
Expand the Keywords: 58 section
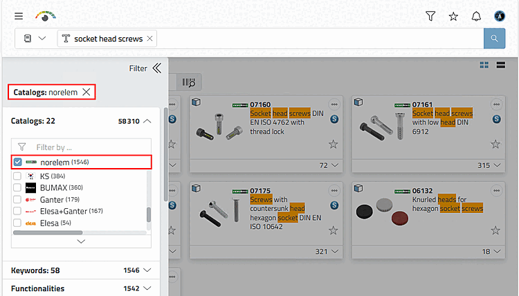(x=147, y=270)
